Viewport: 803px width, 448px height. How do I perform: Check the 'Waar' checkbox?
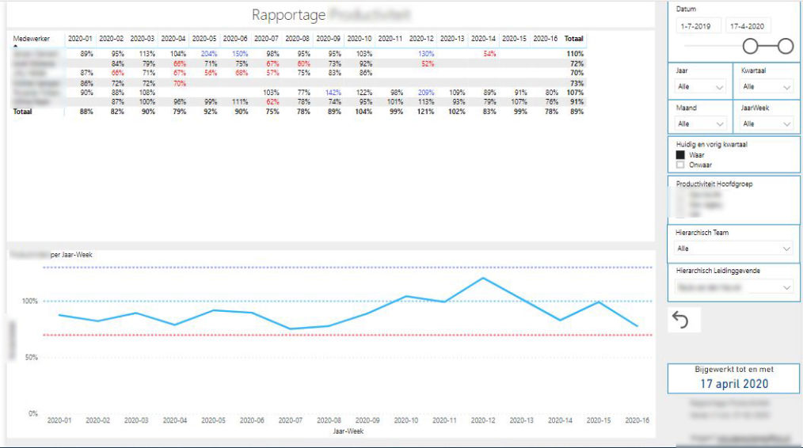tap(680, 155)
